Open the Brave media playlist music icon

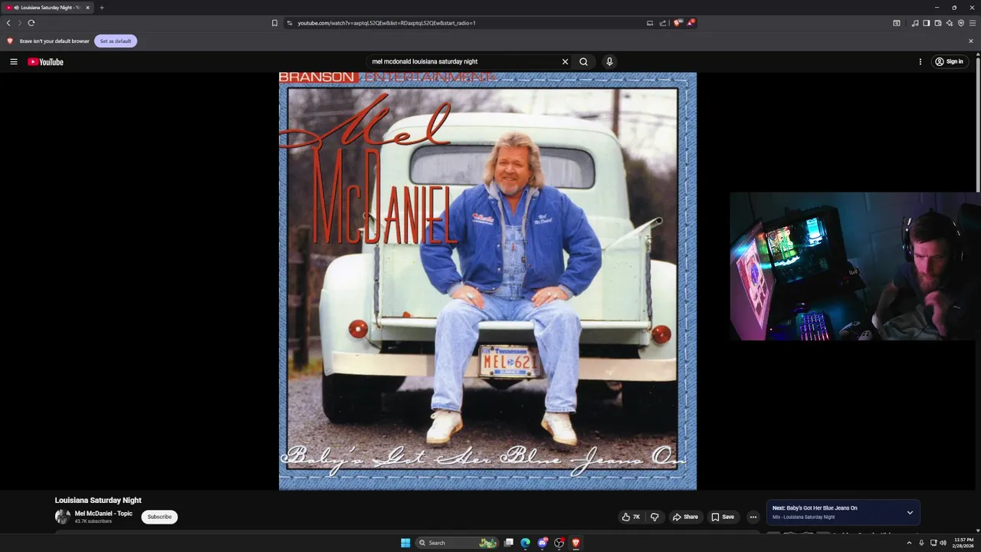coord(915,23)
